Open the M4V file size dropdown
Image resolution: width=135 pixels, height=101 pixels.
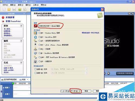pyautogui.click(x=86, y=73)
